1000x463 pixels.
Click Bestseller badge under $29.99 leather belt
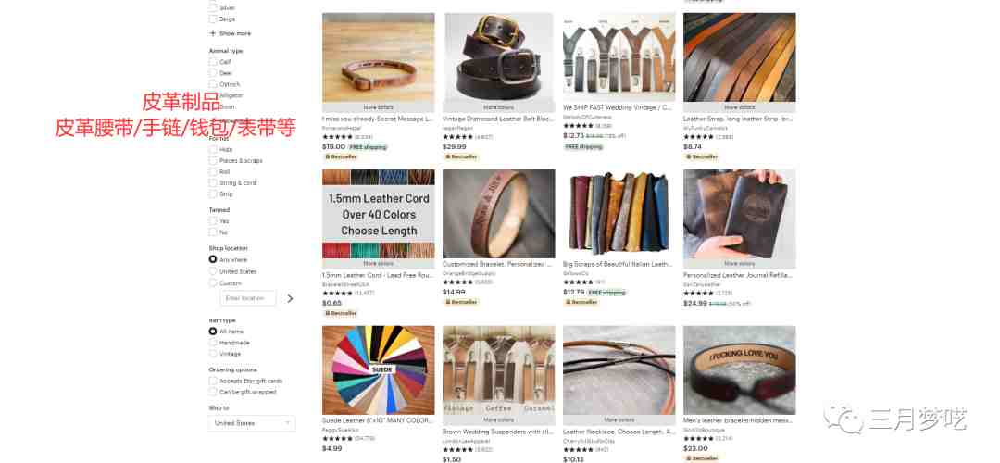click(x=460, y=156)
